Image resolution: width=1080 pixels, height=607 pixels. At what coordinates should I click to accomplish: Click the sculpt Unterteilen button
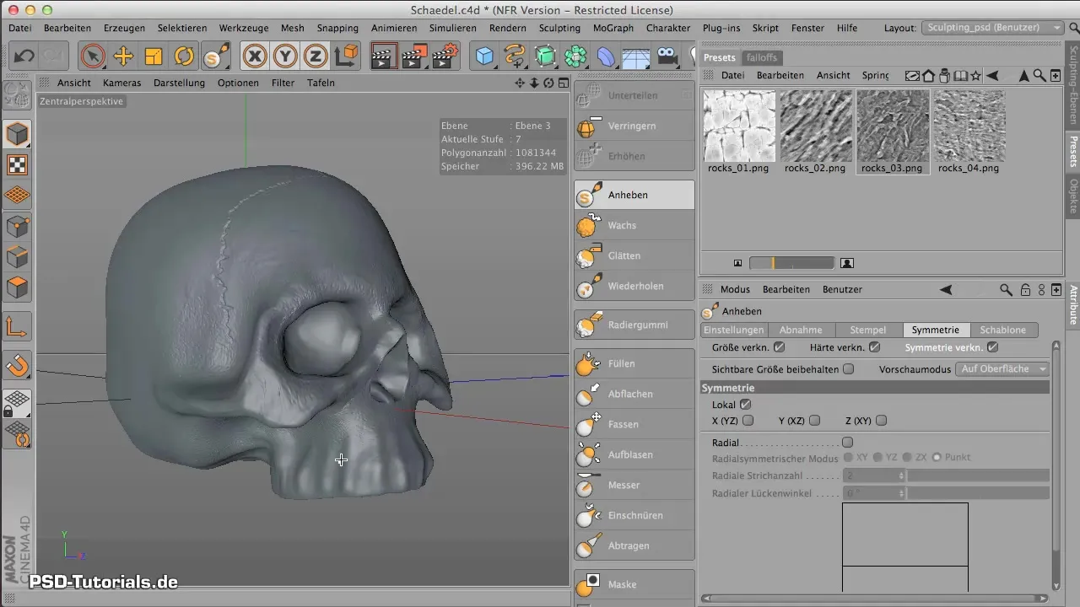coord(634,95)
